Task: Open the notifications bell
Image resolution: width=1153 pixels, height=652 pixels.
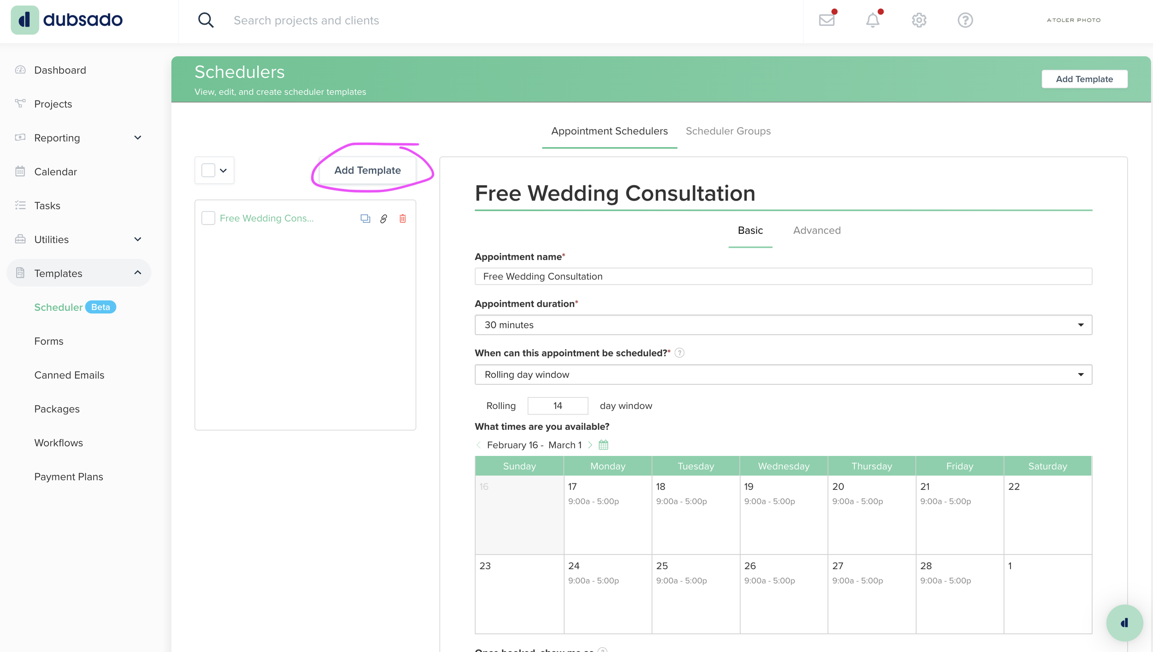Action: [x=873, y=20]
